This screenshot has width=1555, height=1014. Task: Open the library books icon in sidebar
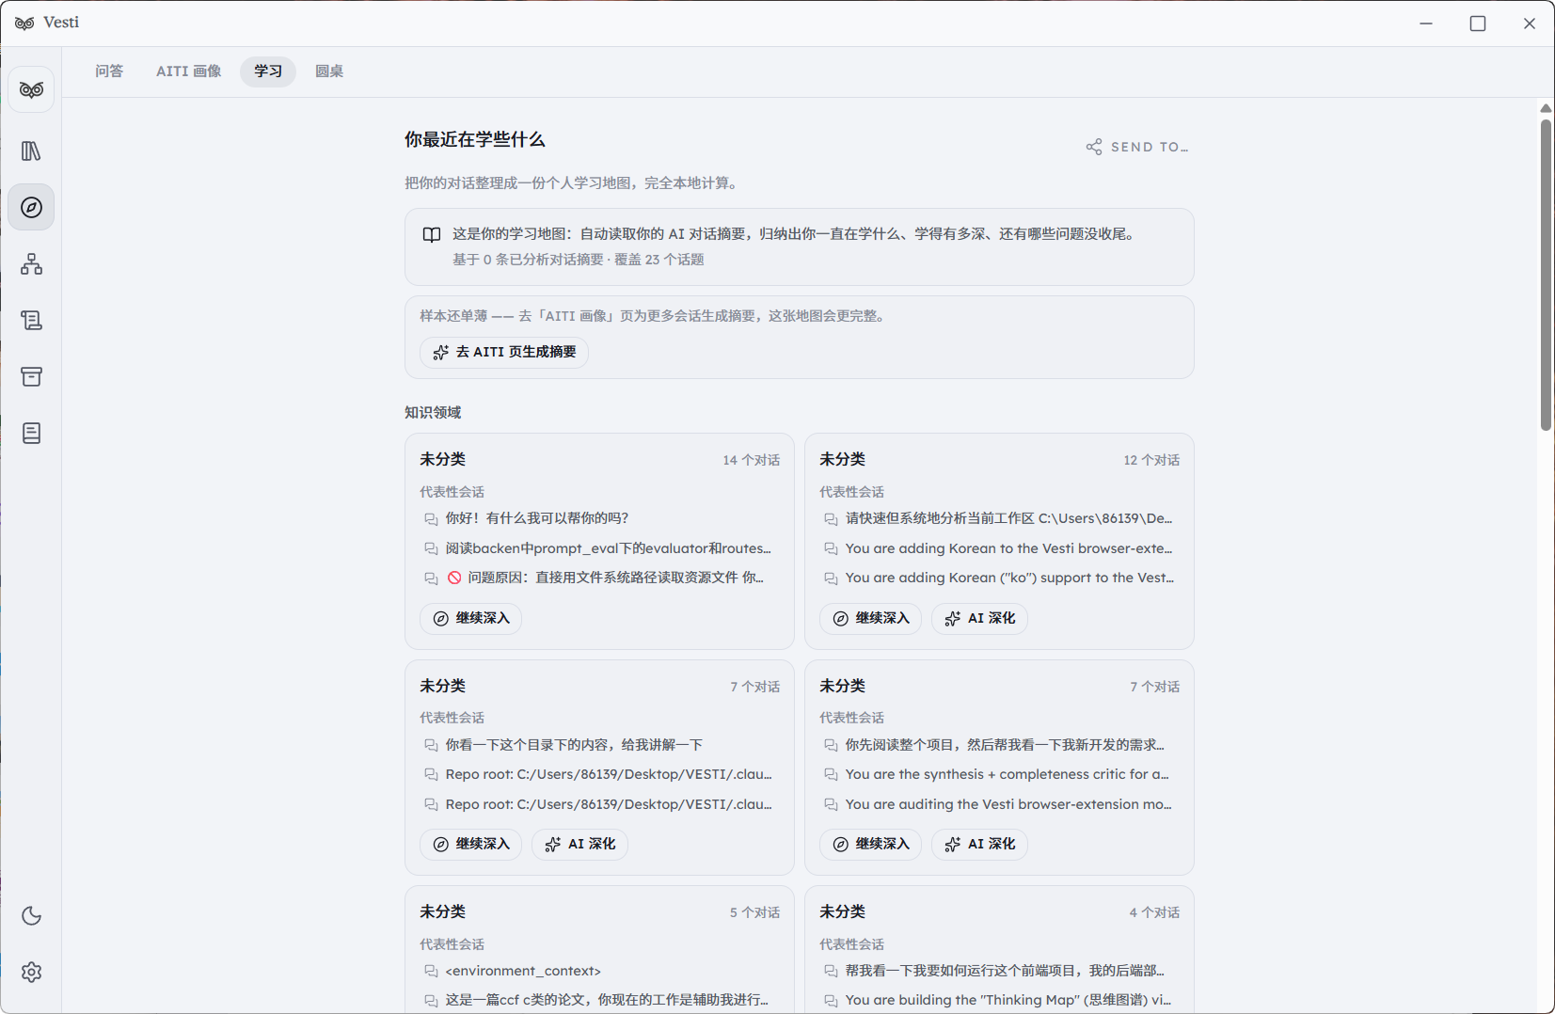[31, 151]
